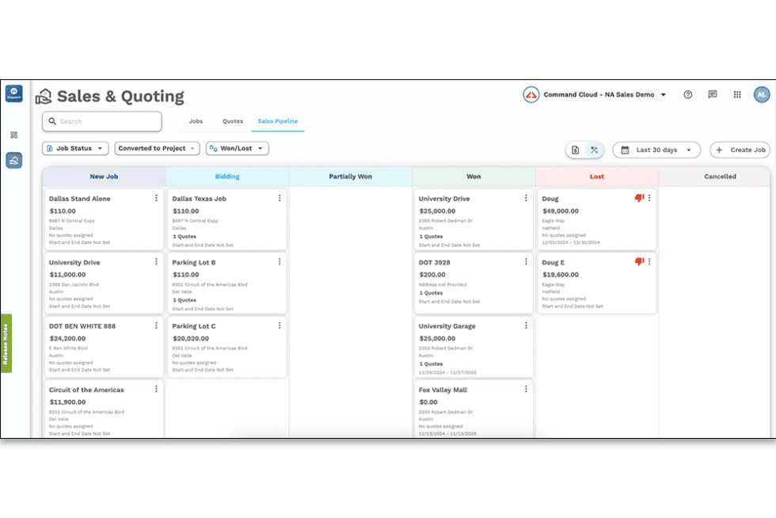Click inside the Search field
This screenshot has width=776, height=518.
pos(101,121)
